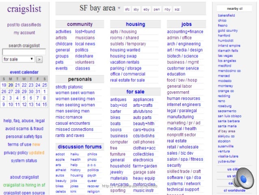Open 'missed connections' personals
This screenshot has height=195, width=259.
click(x=74, y=129)
